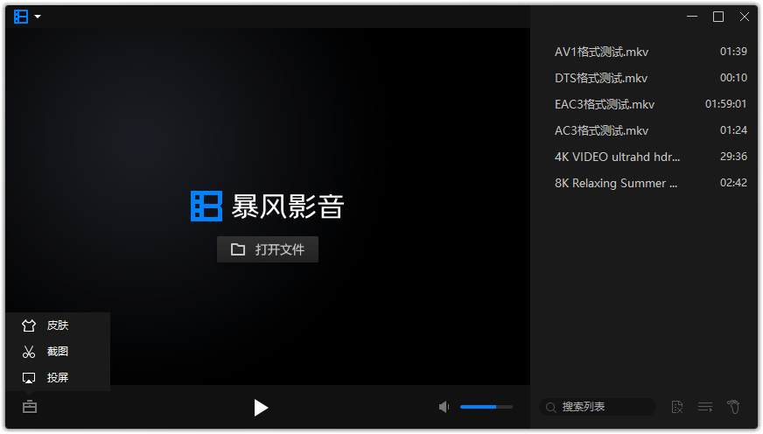Screen dimensions: 763x434
Task: Select 皮肤 (Skin) from the popup menu
Action: coord(57,325)
